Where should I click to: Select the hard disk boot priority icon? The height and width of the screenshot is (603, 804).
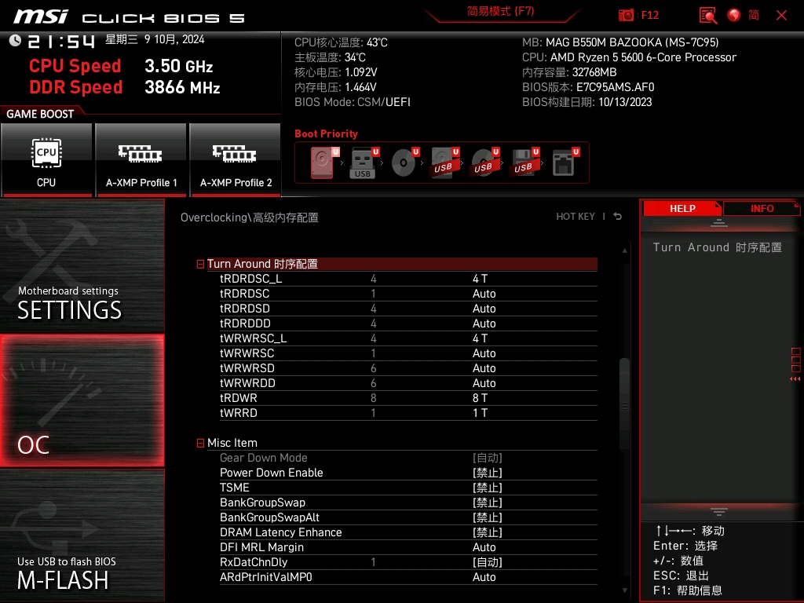point(324,163)
